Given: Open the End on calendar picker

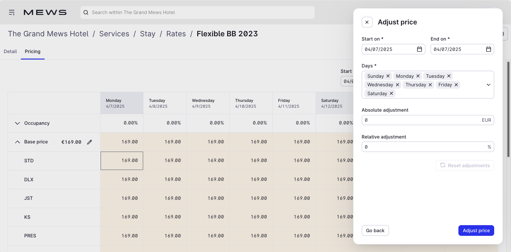Looking at the screenshot, I should (x=489, y=49).
